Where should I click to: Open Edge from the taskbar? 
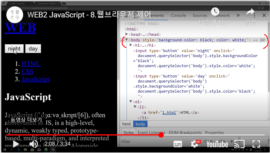18,150
